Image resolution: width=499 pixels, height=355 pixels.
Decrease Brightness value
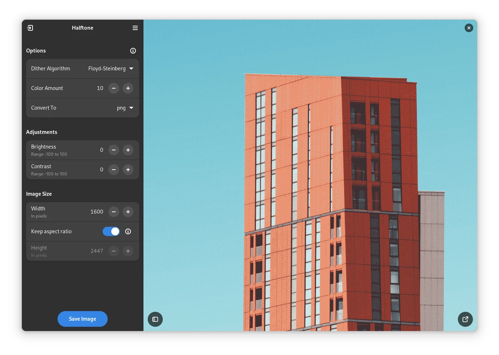(114, 150)
